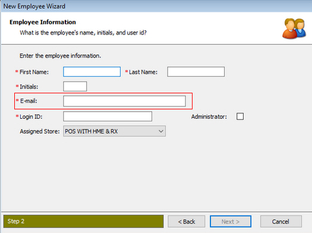Image resolution: width=312 pixels, height=233 pixels.
Task: Open the Assigned Store dropdown chevron
Action: 161,131
